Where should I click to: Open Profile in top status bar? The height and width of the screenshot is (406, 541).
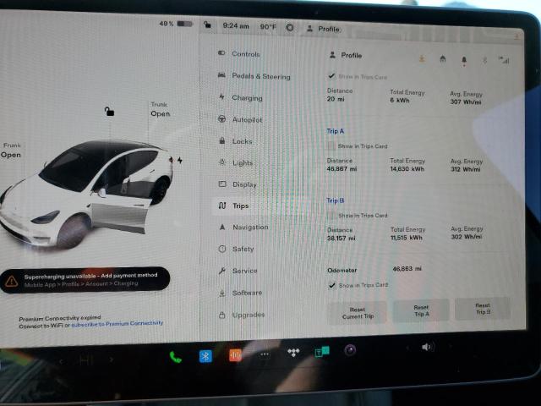pos(324,29)
